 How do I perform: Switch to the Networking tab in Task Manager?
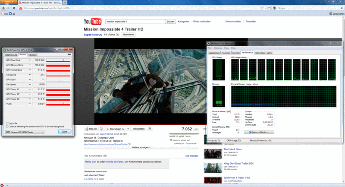(260, 53)
